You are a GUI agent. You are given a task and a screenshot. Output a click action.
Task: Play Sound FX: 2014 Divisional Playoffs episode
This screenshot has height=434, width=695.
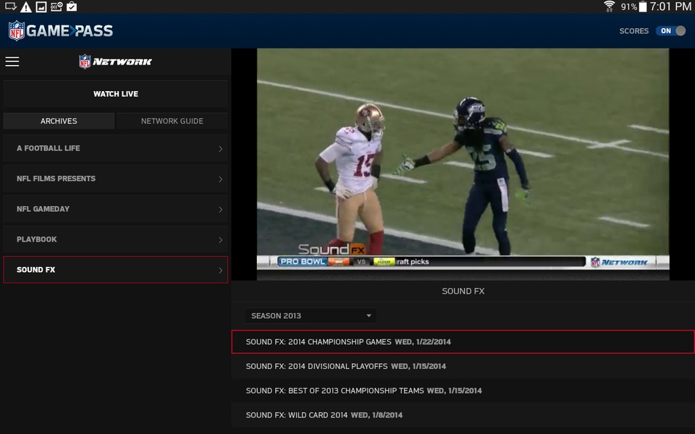tap(463, 366)
